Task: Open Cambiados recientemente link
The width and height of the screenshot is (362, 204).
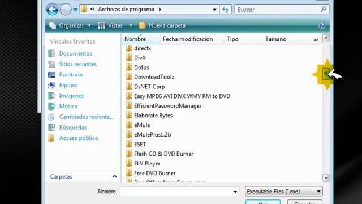Action: (87, 117)
